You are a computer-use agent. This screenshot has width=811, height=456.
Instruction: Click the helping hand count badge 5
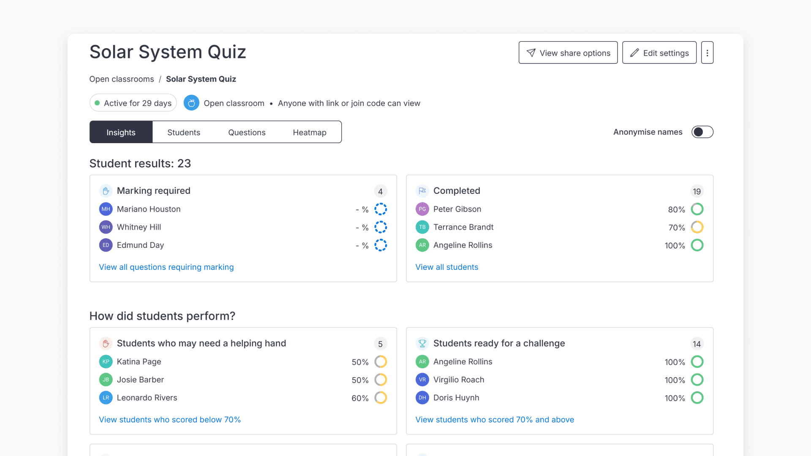[381, 344]
